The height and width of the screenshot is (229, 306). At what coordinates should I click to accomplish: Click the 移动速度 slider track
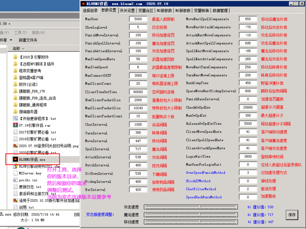click(194, 222)
